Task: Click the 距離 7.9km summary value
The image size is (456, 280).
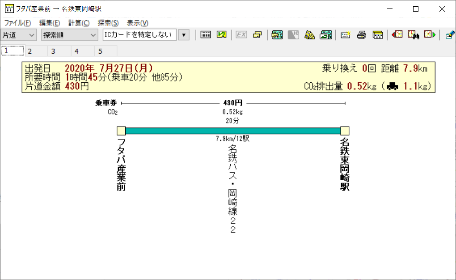Action: [404, 68]
